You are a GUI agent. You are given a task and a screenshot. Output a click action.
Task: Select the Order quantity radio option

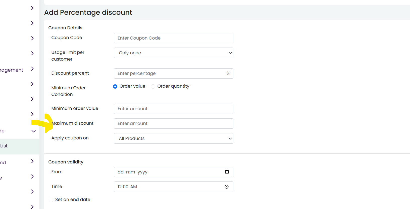(x=153, y=86)
